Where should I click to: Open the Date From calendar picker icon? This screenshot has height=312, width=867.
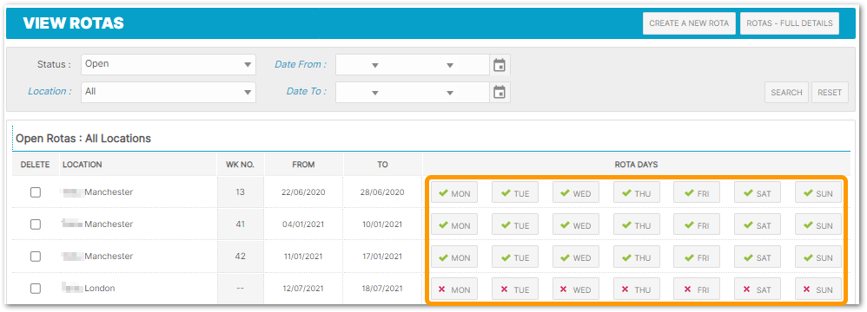500,65
